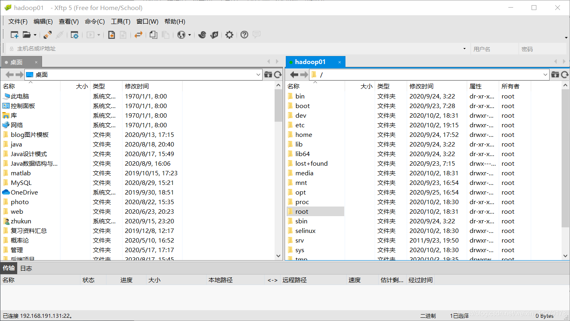
Task: Click the orange Reconnect plug icon
Action: [x=48, y=35]
